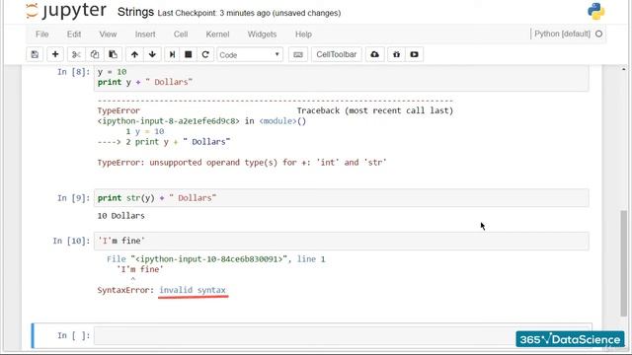Screen dimensions: 632x355
Task: Open the Widgets menu
Action: 262,35
